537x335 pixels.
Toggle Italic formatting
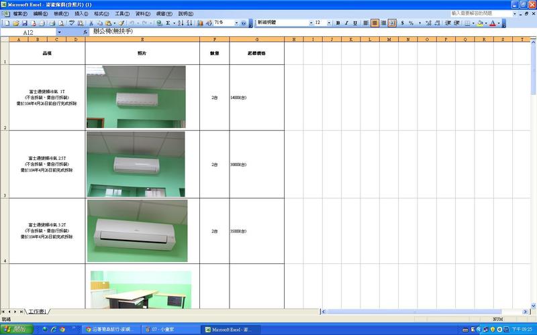[346, 23]
